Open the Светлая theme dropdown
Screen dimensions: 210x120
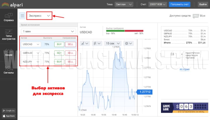[x=123, y=4]
